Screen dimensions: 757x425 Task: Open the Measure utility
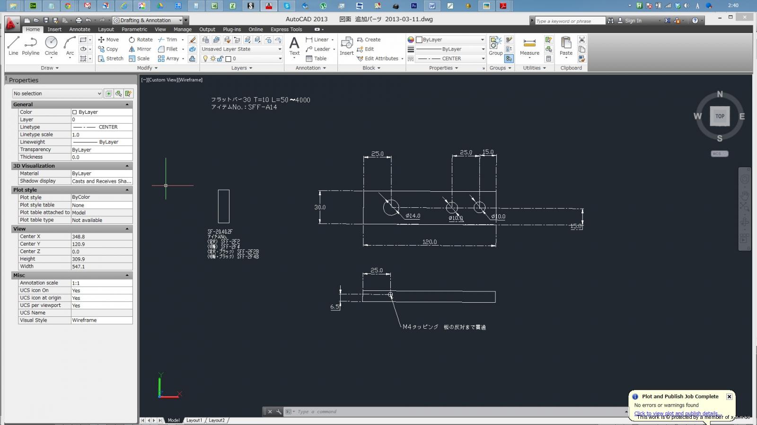coord(529,46)
